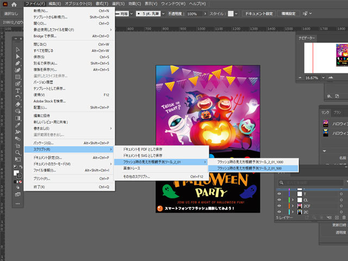Select the Selection tool arrow
Viewport: 348px width, 261px height.
pyautogui.click(x=18, y=49)
